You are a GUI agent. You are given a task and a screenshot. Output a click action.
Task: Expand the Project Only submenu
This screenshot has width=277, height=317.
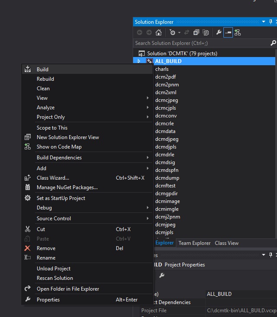(87, 117)
